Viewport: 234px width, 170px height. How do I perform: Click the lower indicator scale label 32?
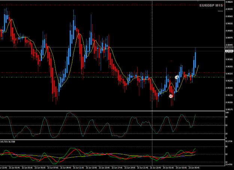tap(227, 162)
